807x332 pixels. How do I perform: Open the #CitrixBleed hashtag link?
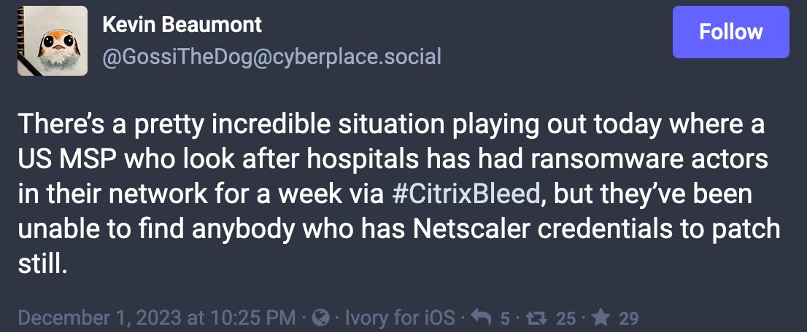[466, 194]
